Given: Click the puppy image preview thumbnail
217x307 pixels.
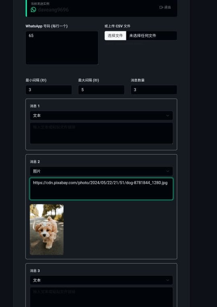Looking at the screenshot, I should pos(47,229).
